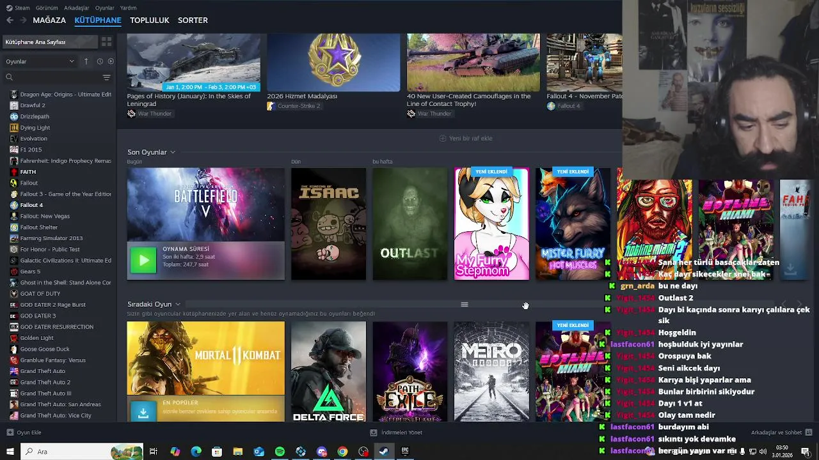Download Mortal Kombat 11 with blue button
Image resolution: width=819 pixels, height=460 pixels.
click(x=143, y=413)
